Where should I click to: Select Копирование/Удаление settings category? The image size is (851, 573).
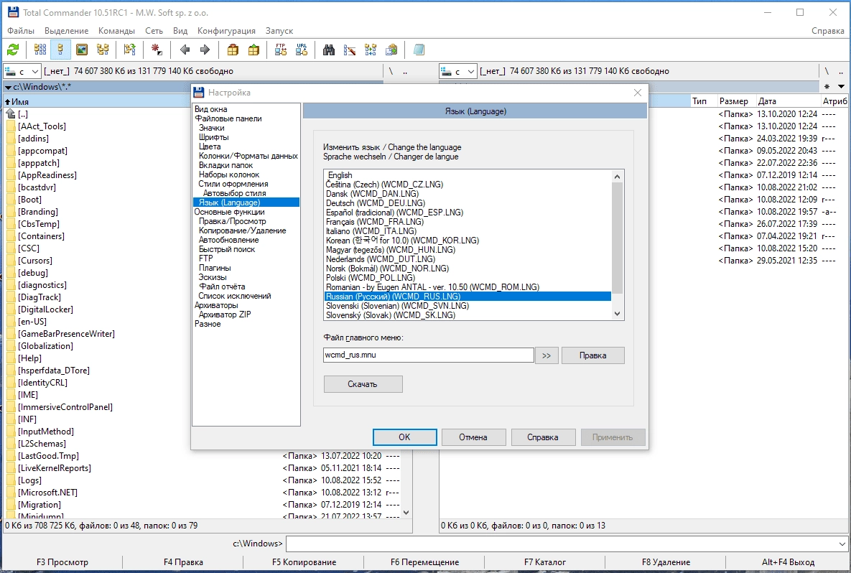[x=242, y=230]
